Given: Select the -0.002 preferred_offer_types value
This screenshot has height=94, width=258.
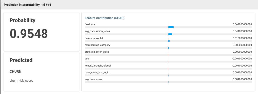Looking at the screenshot, I should click(242, 52).
